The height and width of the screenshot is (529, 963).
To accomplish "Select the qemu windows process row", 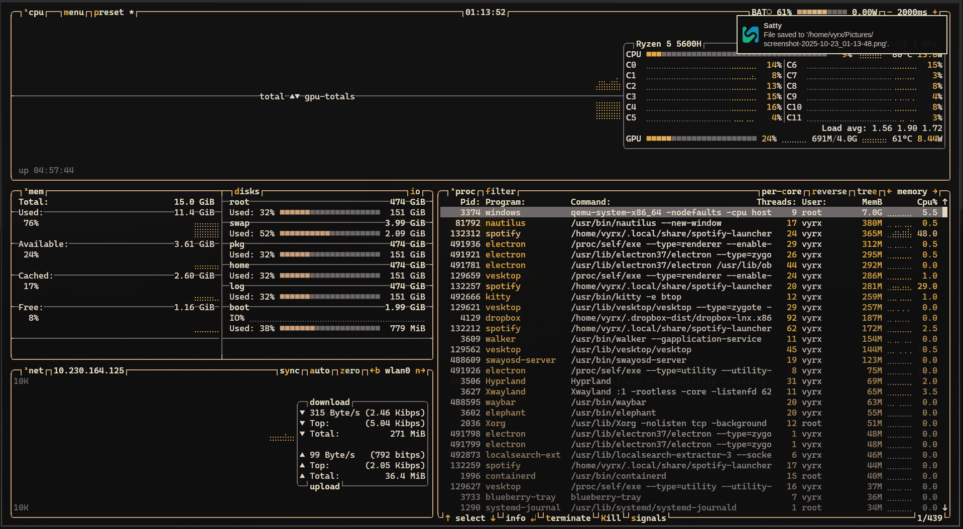I will 691,213.
